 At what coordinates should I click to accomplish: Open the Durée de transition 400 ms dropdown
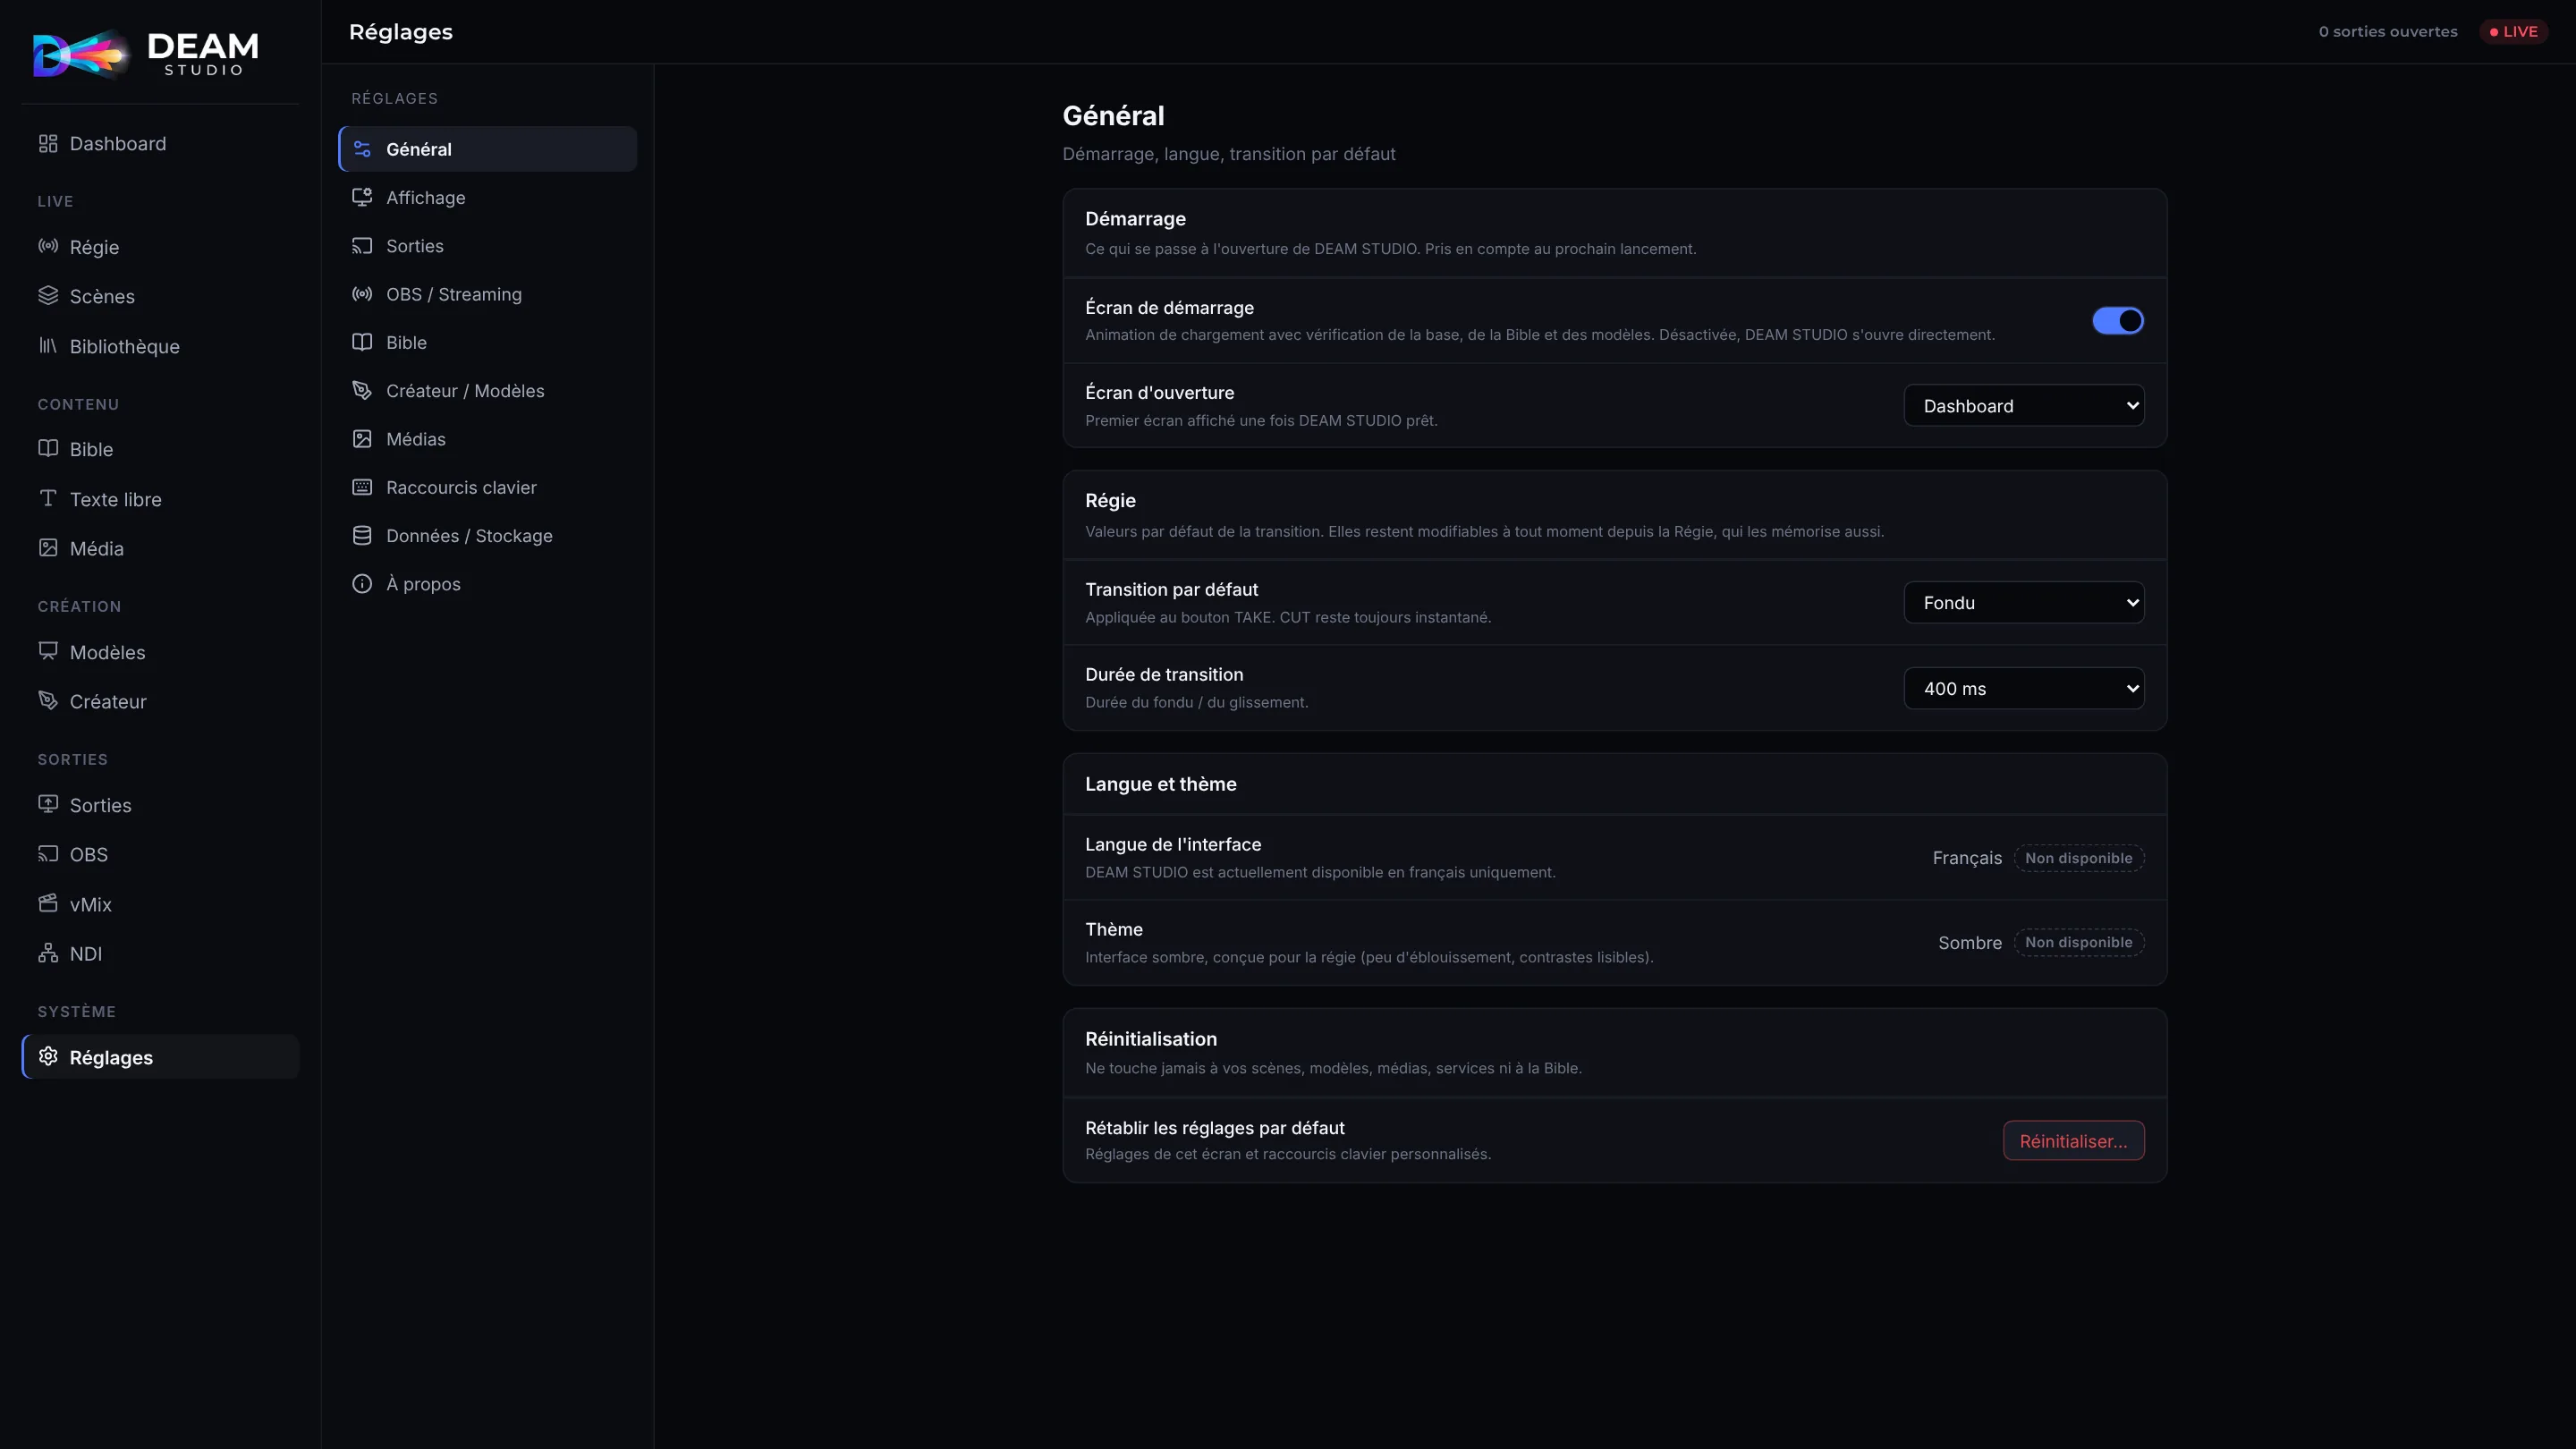[x=2024, y=688]
